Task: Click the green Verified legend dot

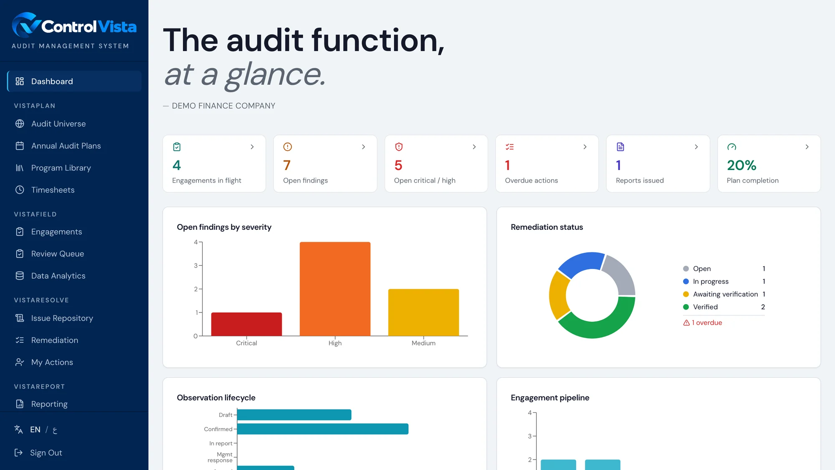Action: tap(686, 307)
